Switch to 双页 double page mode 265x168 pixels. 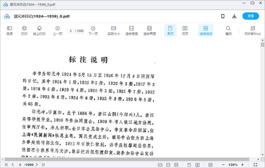coord(185,30)
